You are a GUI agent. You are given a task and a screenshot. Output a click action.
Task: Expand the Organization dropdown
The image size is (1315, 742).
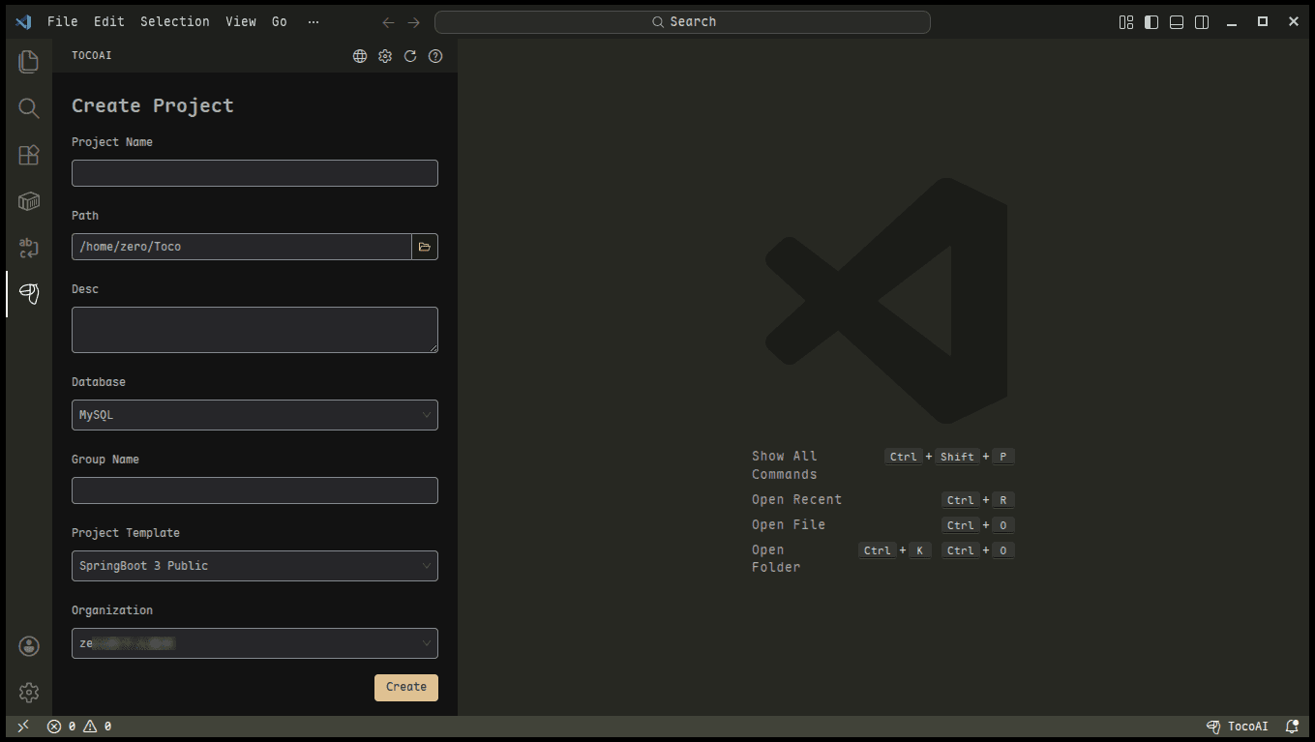[x=254, y=642]
